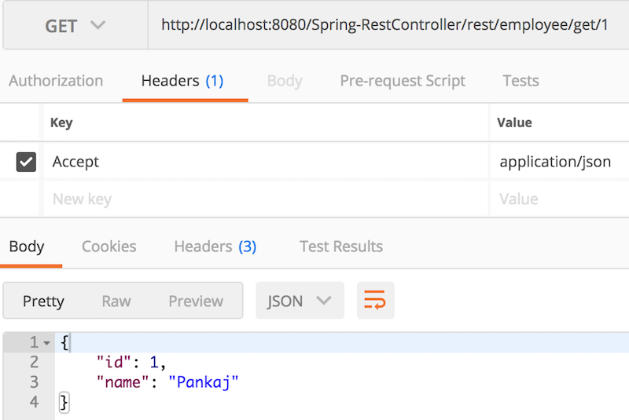Select the Pretty view button
Viewport: 629px width, 420px height.
[43, 301]
